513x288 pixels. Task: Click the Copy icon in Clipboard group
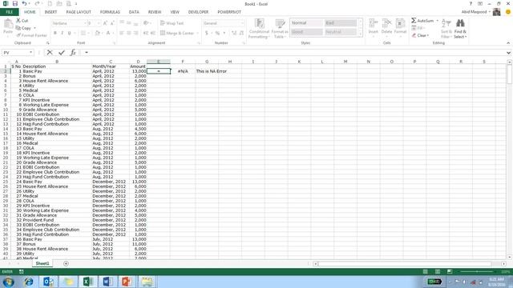click(18, 28)
